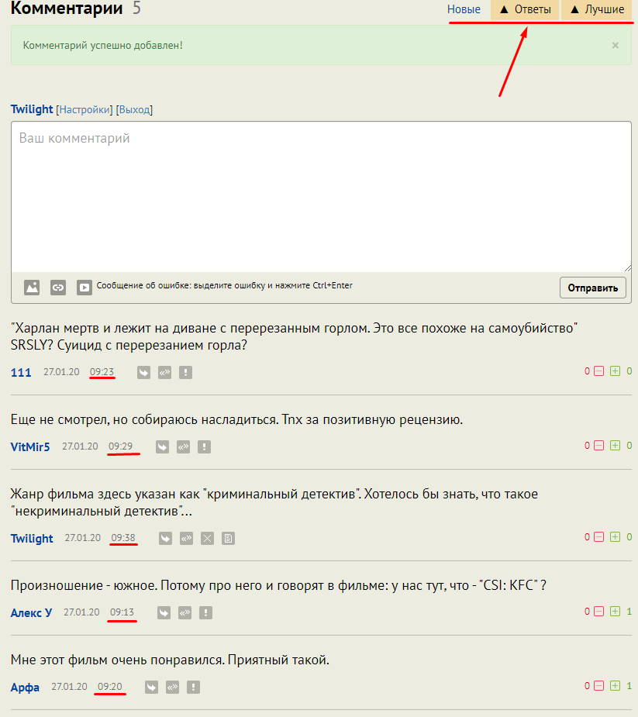Sort comments by Ответы
Viewport: 638px width, 717px height.
pyautogui.click(x=525, y=10)
